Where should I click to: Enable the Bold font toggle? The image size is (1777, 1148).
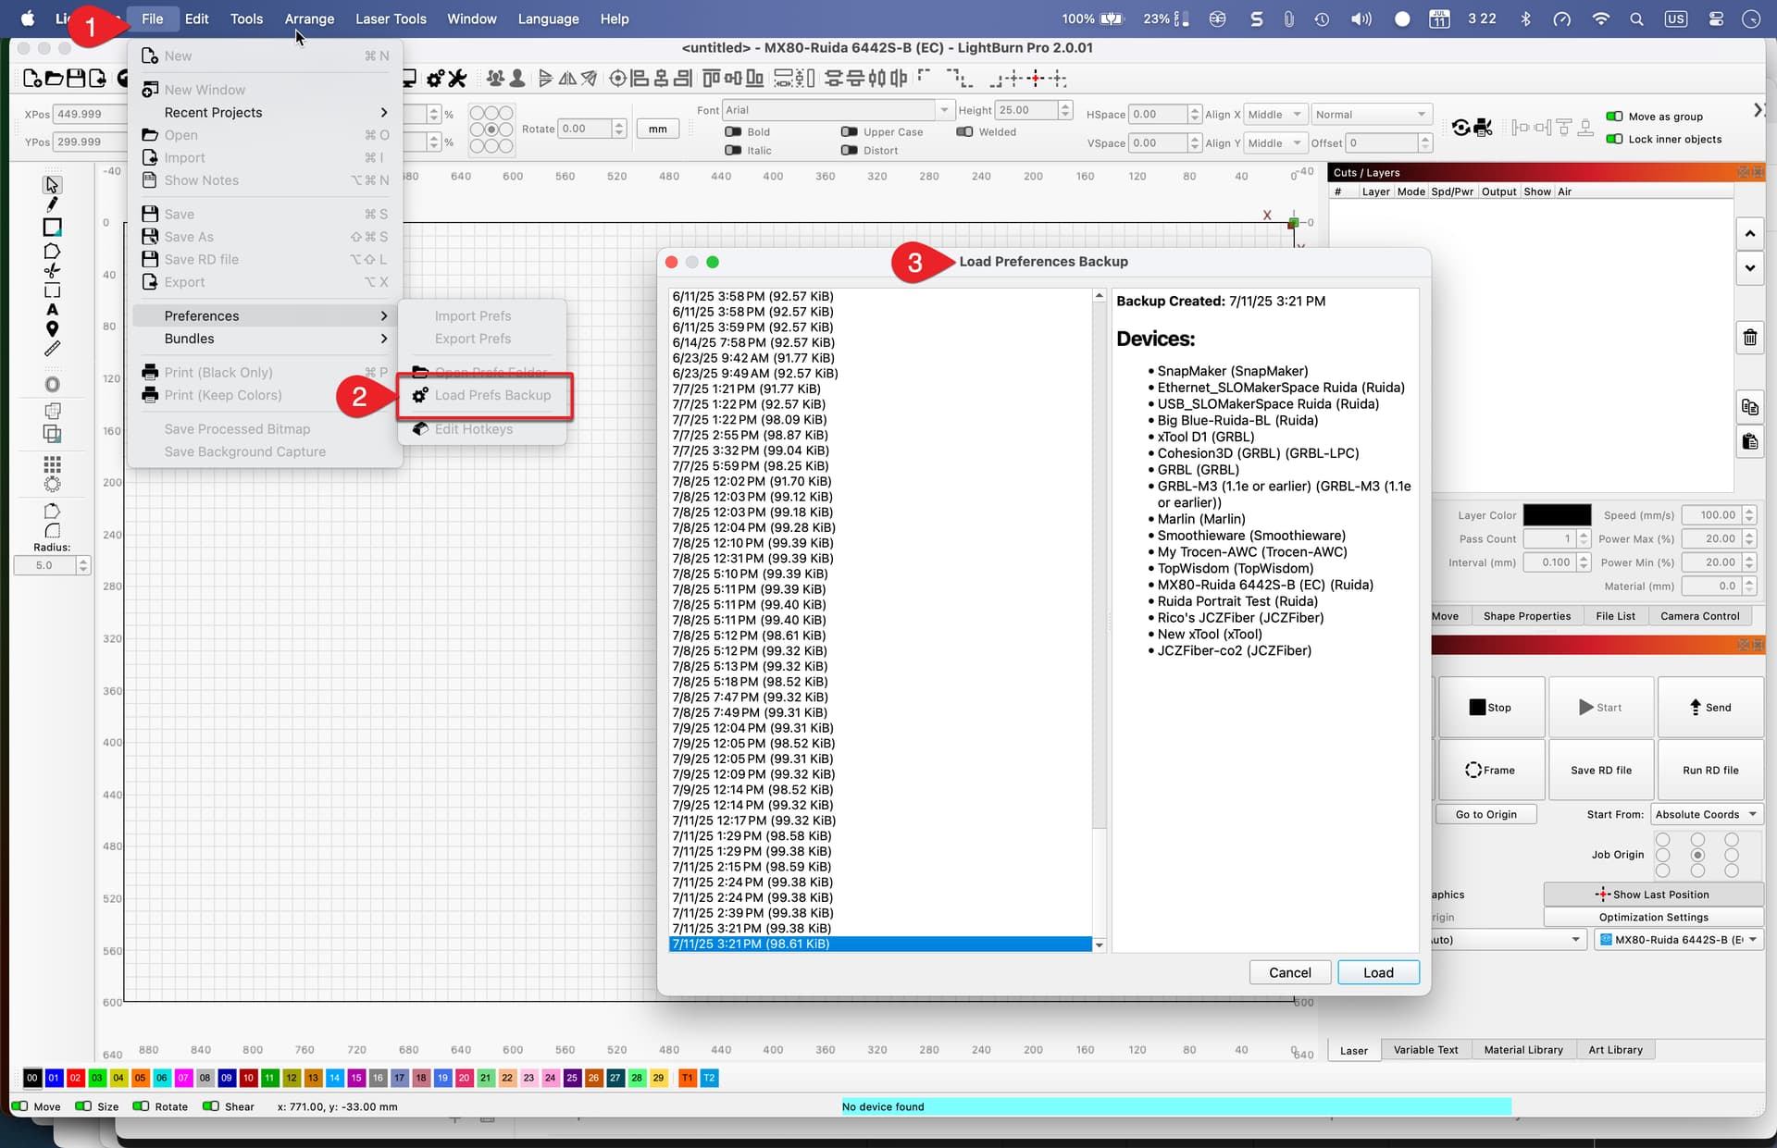point(733,132)
